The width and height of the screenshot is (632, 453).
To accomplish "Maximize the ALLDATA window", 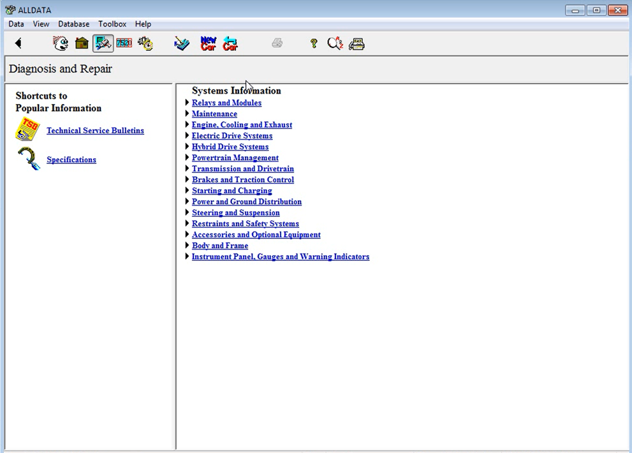I will (596, 10).
